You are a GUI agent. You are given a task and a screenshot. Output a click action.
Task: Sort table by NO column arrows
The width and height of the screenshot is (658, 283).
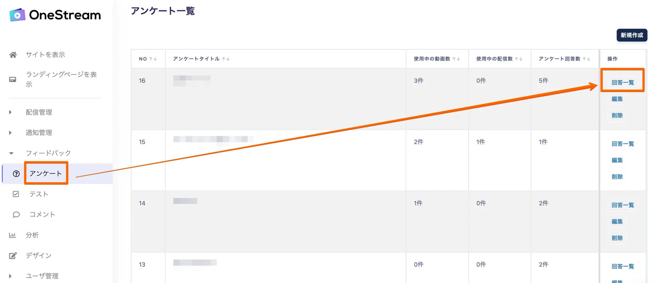pyautogui.click(x=153, y=59)
